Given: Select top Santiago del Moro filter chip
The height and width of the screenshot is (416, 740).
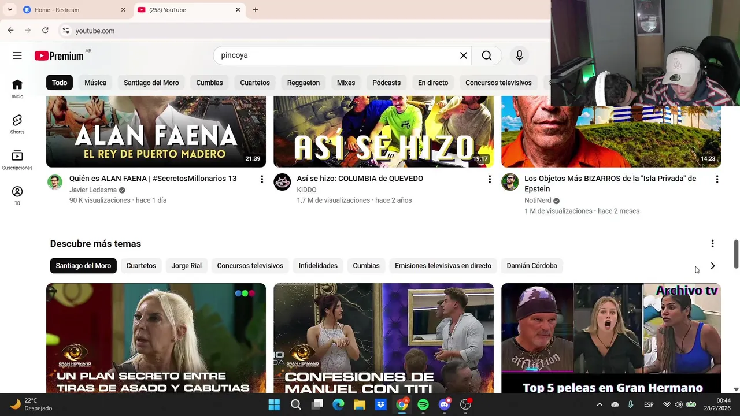Looking at the screenshot, I should [151, 83].
